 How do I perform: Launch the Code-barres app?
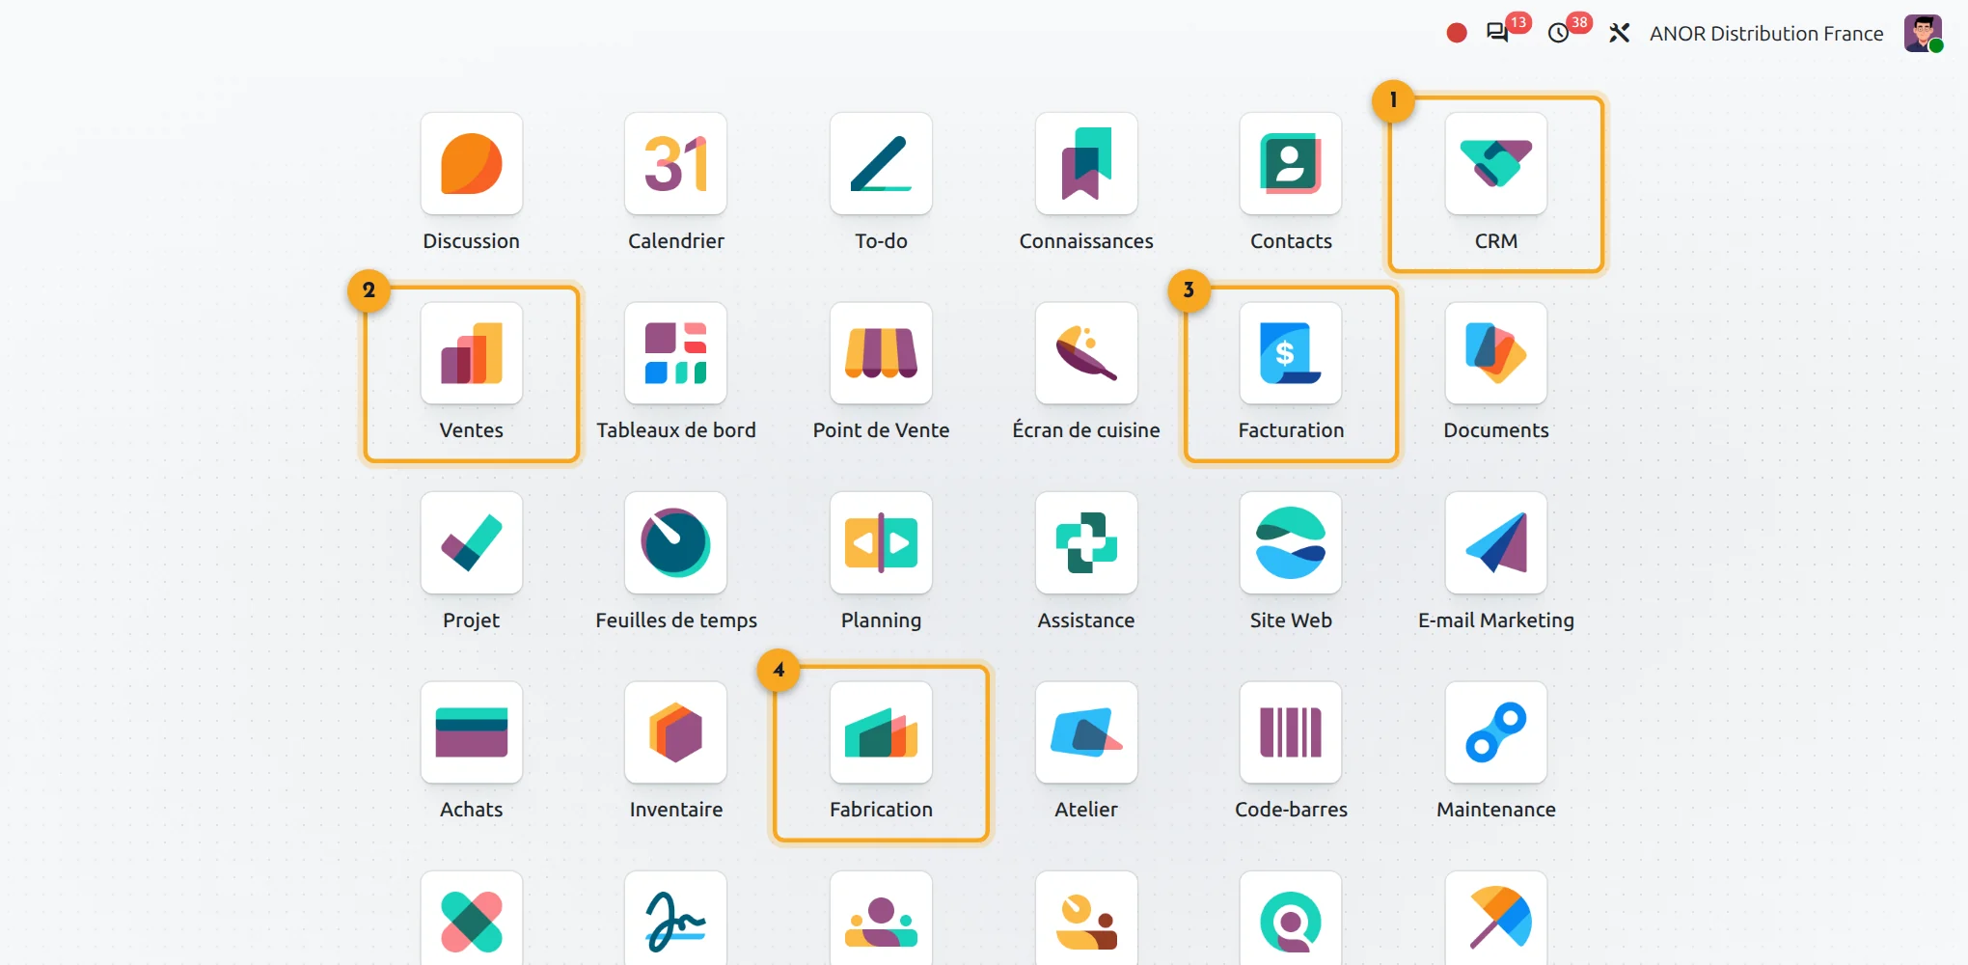click(1291, 732)
